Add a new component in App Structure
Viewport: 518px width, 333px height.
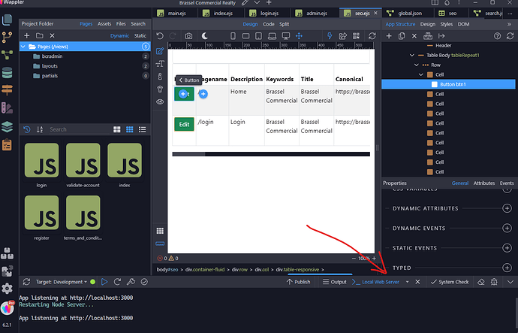(x=389, y=36)
